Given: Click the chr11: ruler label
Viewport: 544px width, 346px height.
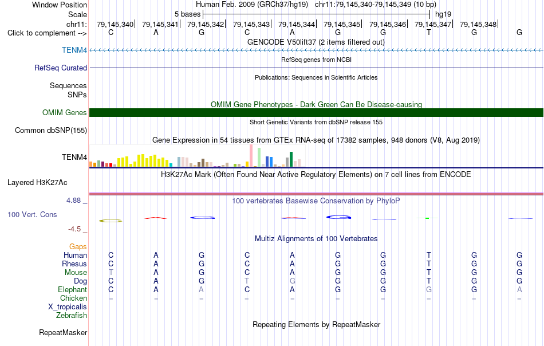Looking at the screenshot, I should [76, 24].
